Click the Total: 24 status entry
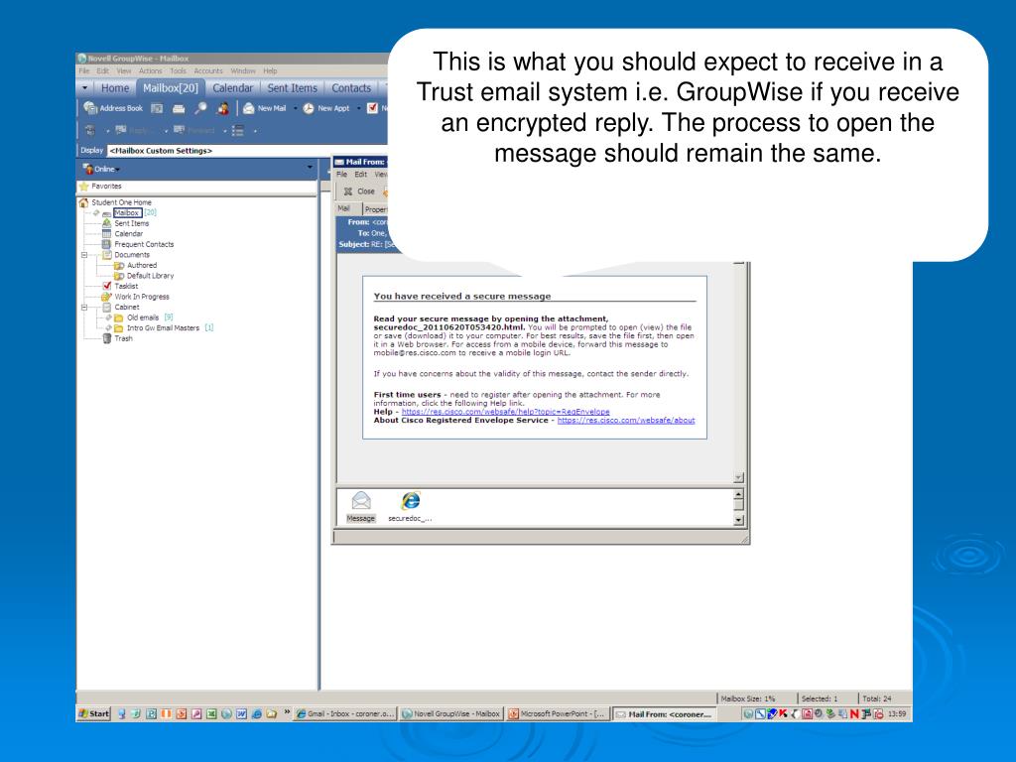1016x762 pixels. pyautogui.click(x=877, y=698)
